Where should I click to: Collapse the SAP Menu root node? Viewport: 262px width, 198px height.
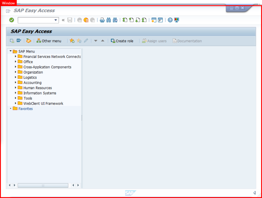point(11,51)
